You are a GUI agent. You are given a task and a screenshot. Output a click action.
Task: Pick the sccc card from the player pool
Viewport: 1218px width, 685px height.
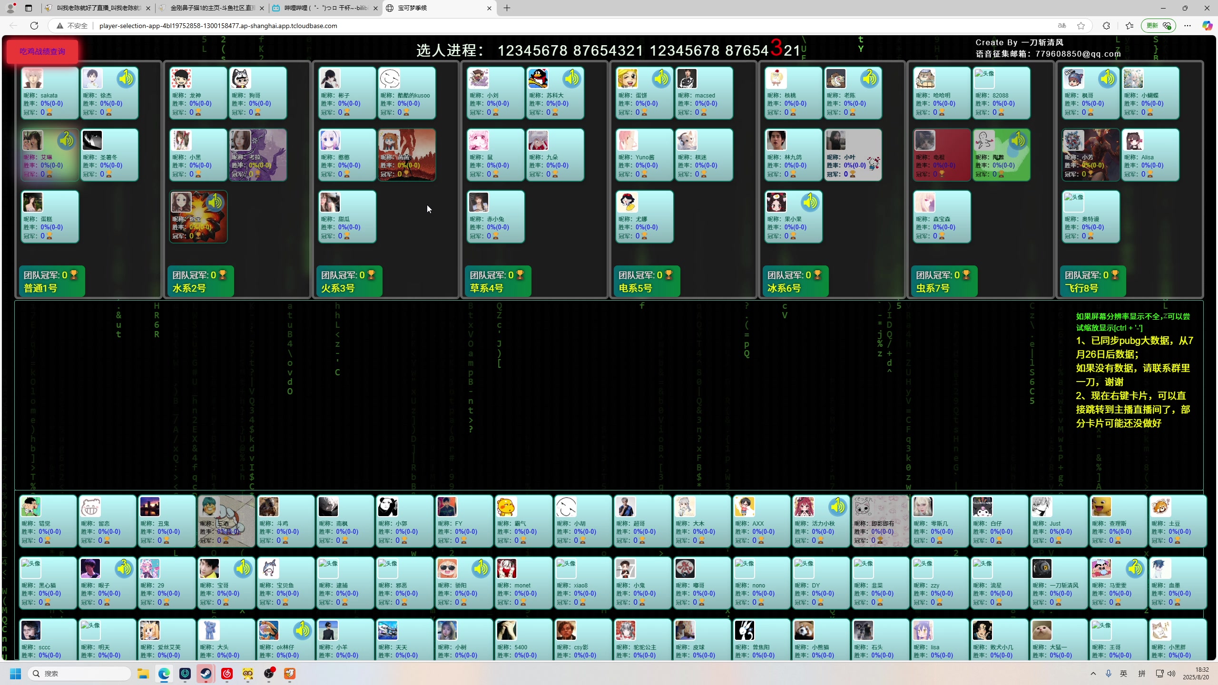click(48, 639)
